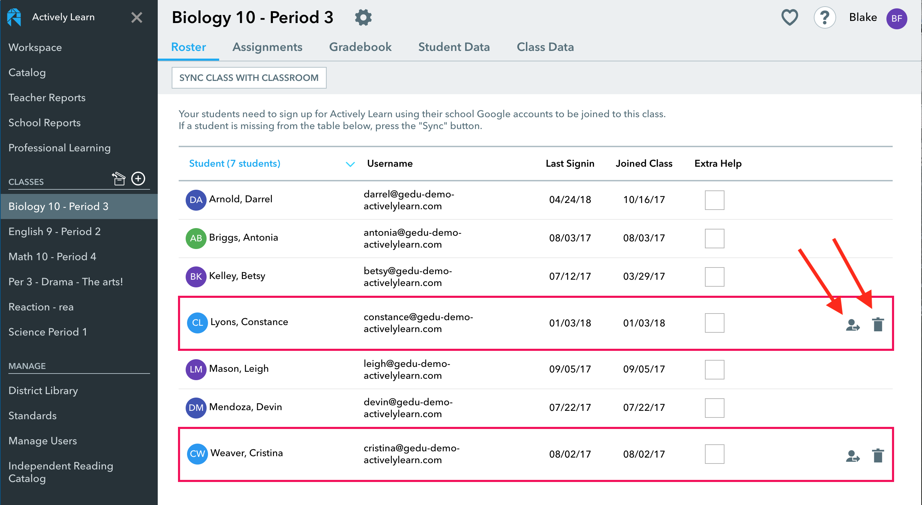Add a new class with plus icon
Viewport: 922px width, 505px height.
(138, 179)
